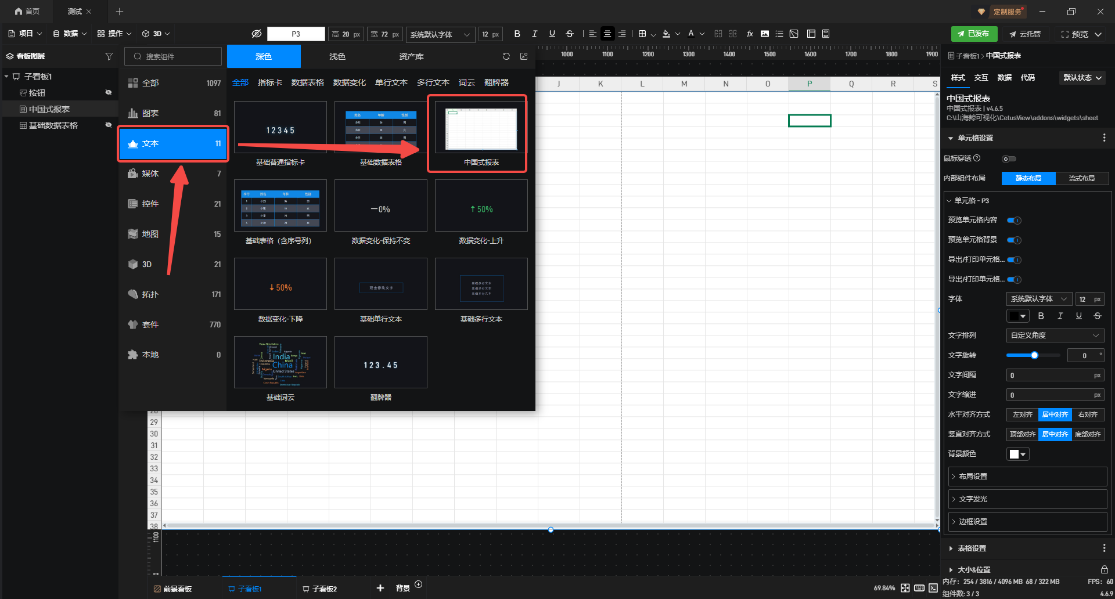This screenshot has width=1115, height=599.
Task: Select the 流式布局 layout button
Action: coord(1081,178)
